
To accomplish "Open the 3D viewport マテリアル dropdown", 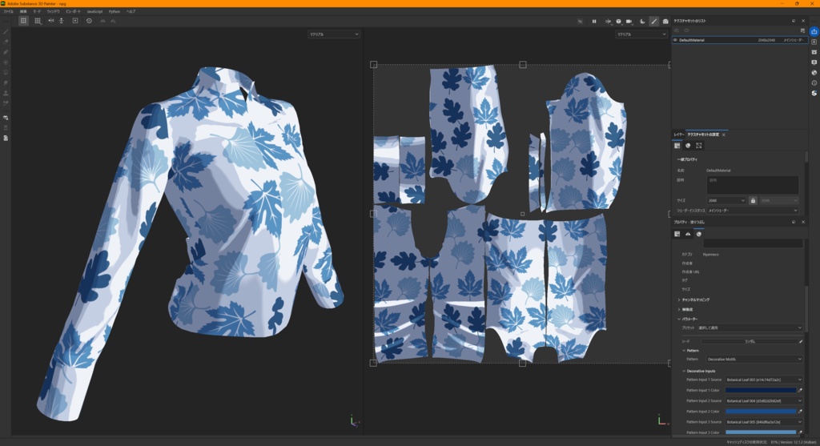I will click(334, 34).
